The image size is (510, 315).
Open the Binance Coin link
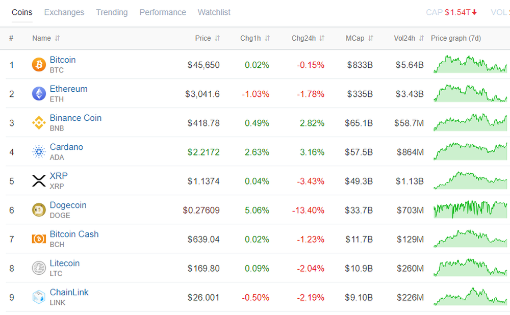pos(75,118)
